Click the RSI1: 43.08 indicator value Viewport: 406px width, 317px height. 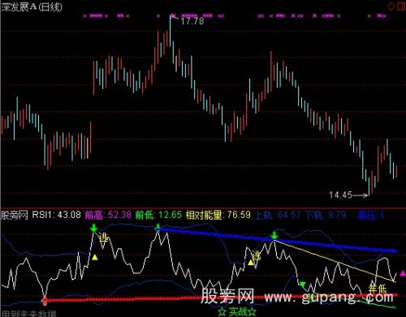(56, 215)
